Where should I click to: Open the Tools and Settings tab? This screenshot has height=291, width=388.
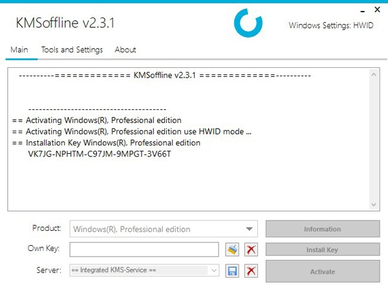[72, 50]
